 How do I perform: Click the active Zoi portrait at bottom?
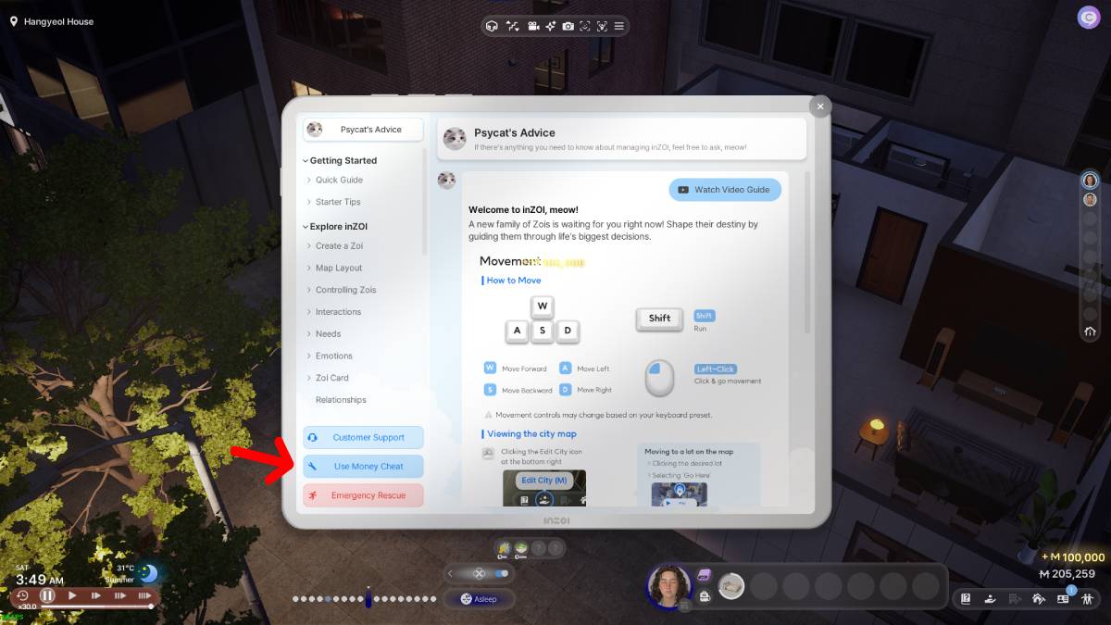[x=668, y=586]
